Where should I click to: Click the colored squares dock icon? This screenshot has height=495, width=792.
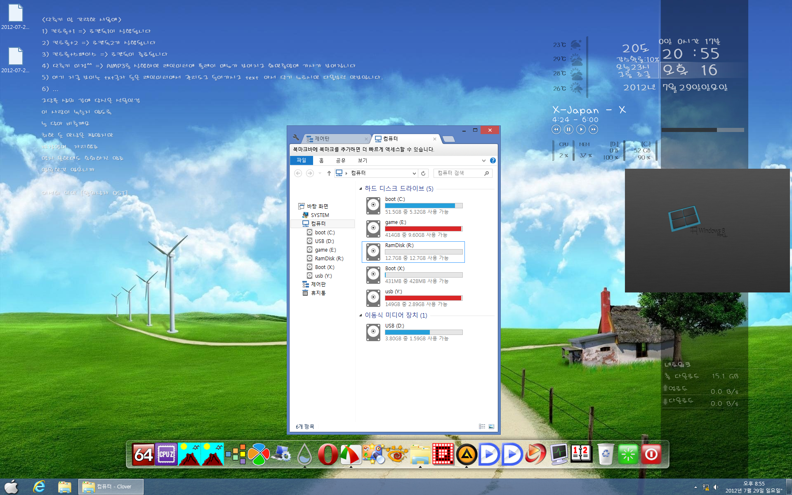236,455
